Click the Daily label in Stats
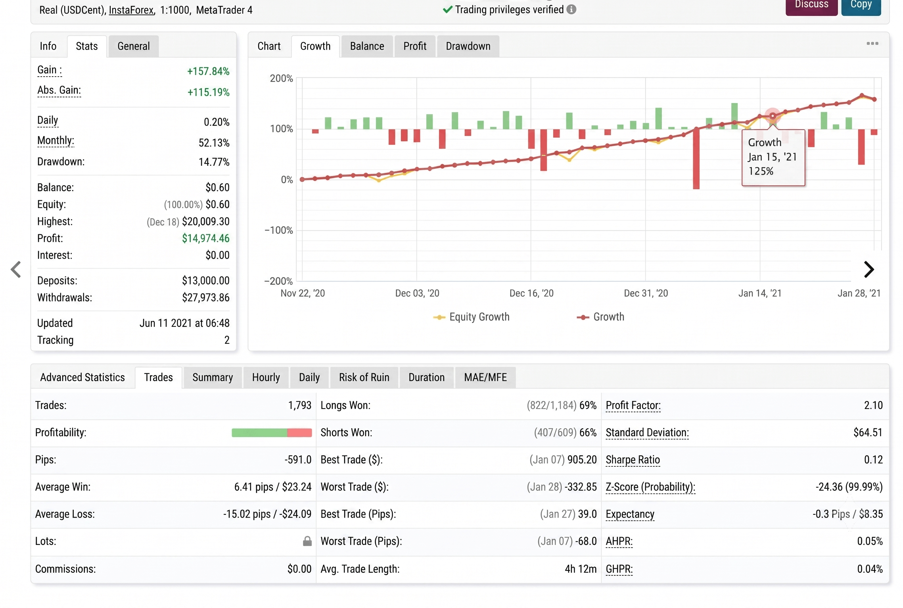903x608 pixels. click(48, 121)
